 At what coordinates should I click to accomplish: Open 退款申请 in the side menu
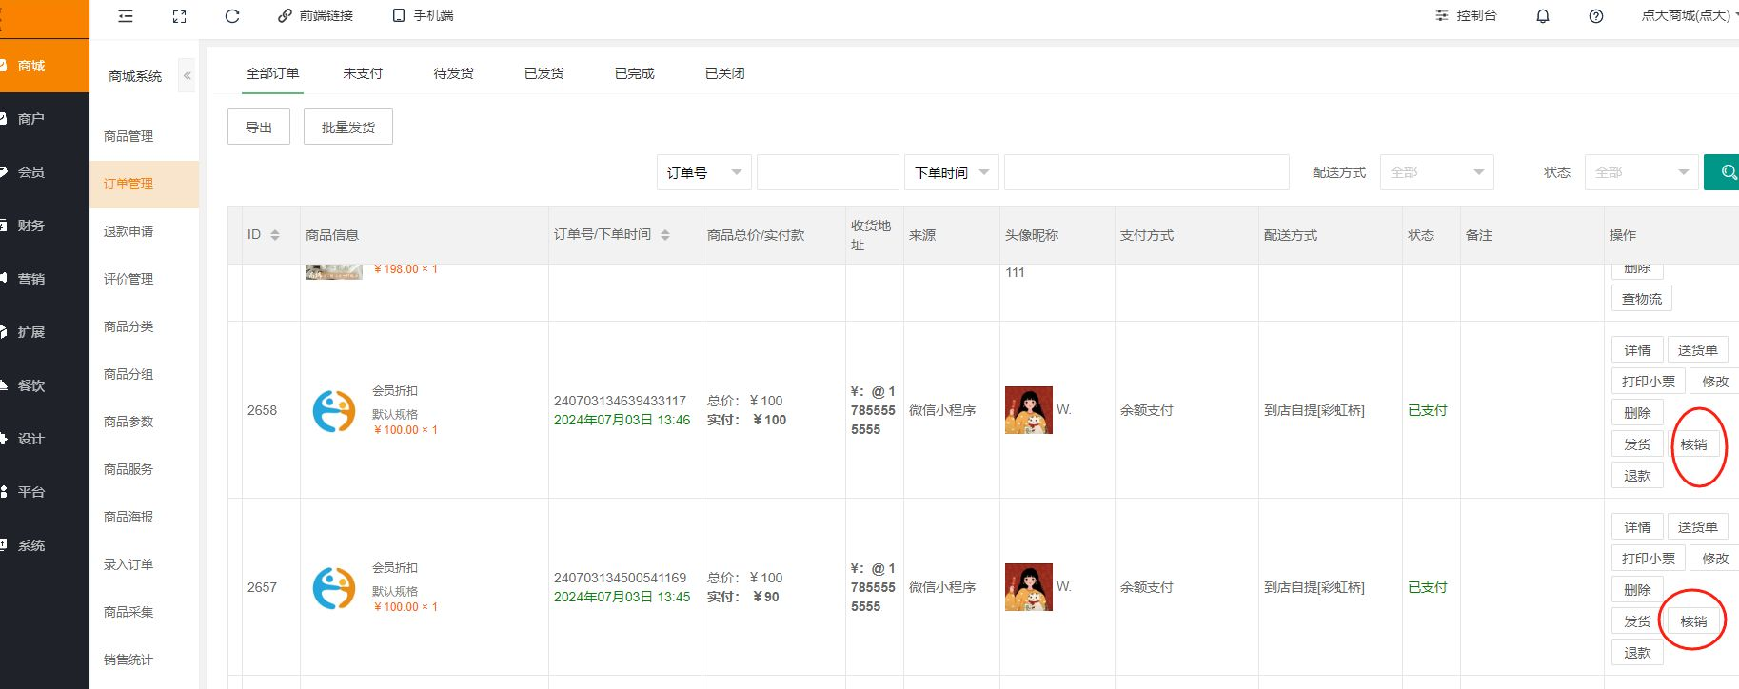(x=128, y=231)
